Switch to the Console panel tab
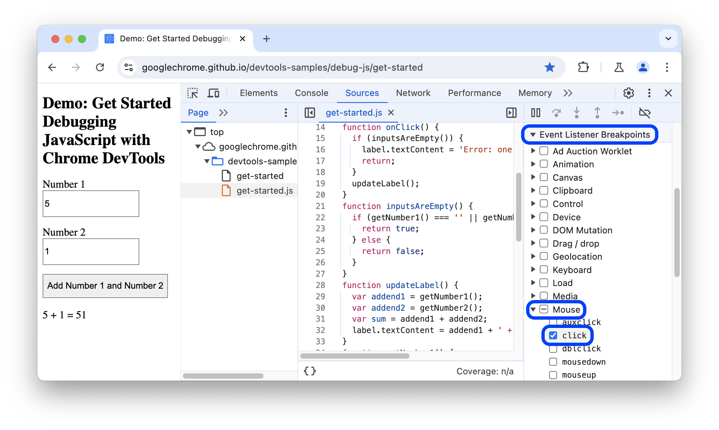This screenshot has width=719, height=430. [x=312, y=93]
